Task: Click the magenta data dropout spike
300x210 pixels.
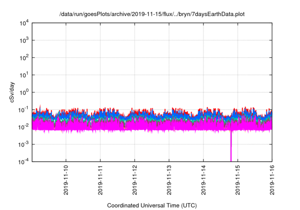Action: [x=231, y=146]
